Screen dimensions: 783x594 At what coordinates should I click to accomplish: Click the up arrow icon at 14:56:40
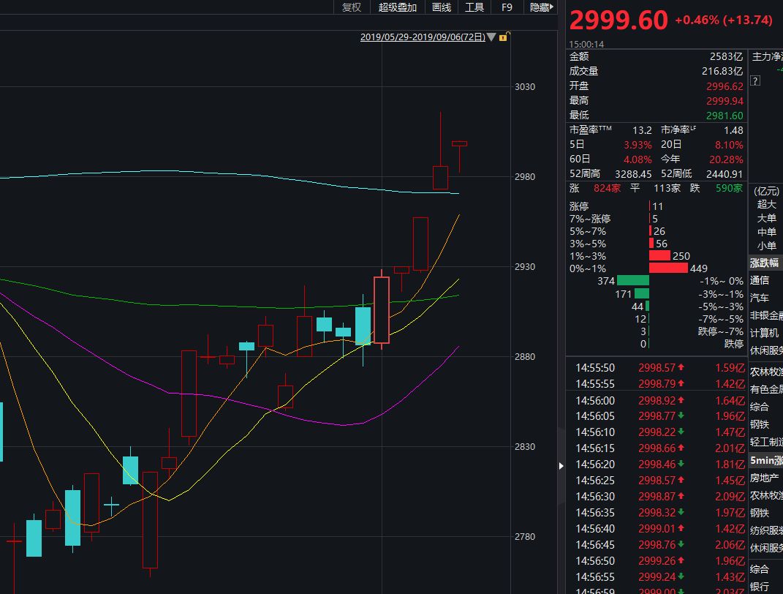pos(681,529)
